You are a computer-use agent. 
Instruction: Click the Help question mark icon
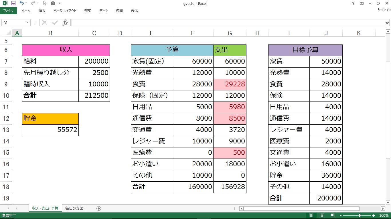tap(353, 3)
